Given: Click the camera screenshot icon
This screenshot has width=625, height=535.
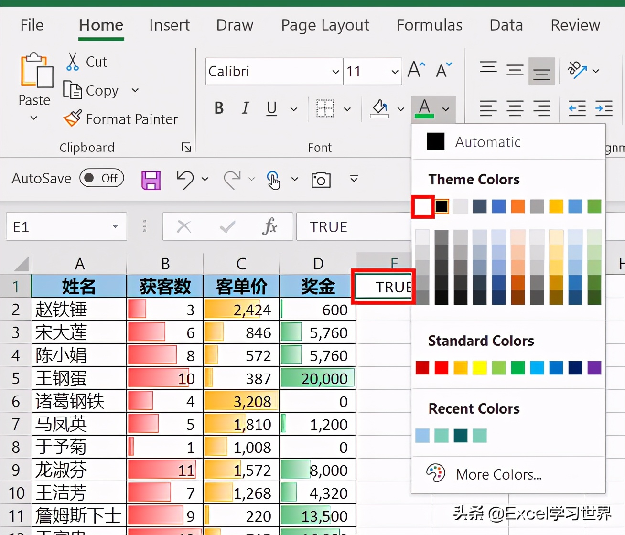Looking at the screenshot, I should pos(321,180).
